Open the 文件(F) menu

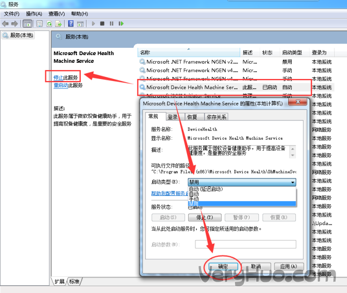pos(11,14)
